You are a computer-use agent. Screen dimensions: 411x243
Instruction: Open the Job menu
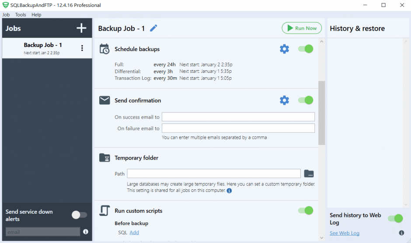click(x=6, y=15)
